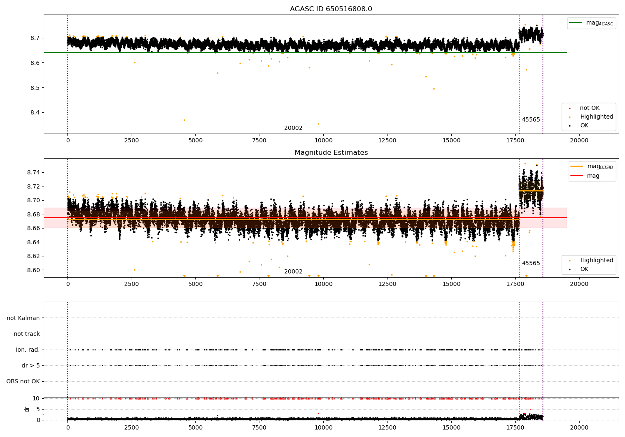This screenshot has width=625, height=437.
Task: Select the "dr > 5" row label
Action: pyautogui.click(x=31, y=366)
